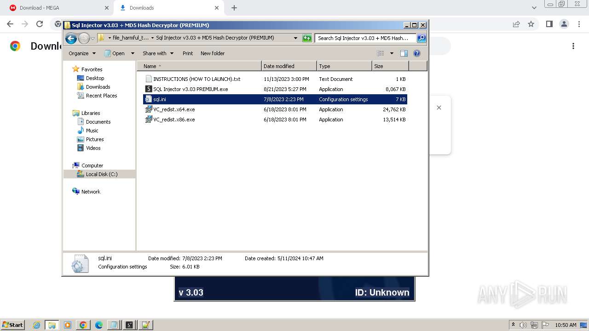Click the folder icon in the address bar

click(101, 38)
